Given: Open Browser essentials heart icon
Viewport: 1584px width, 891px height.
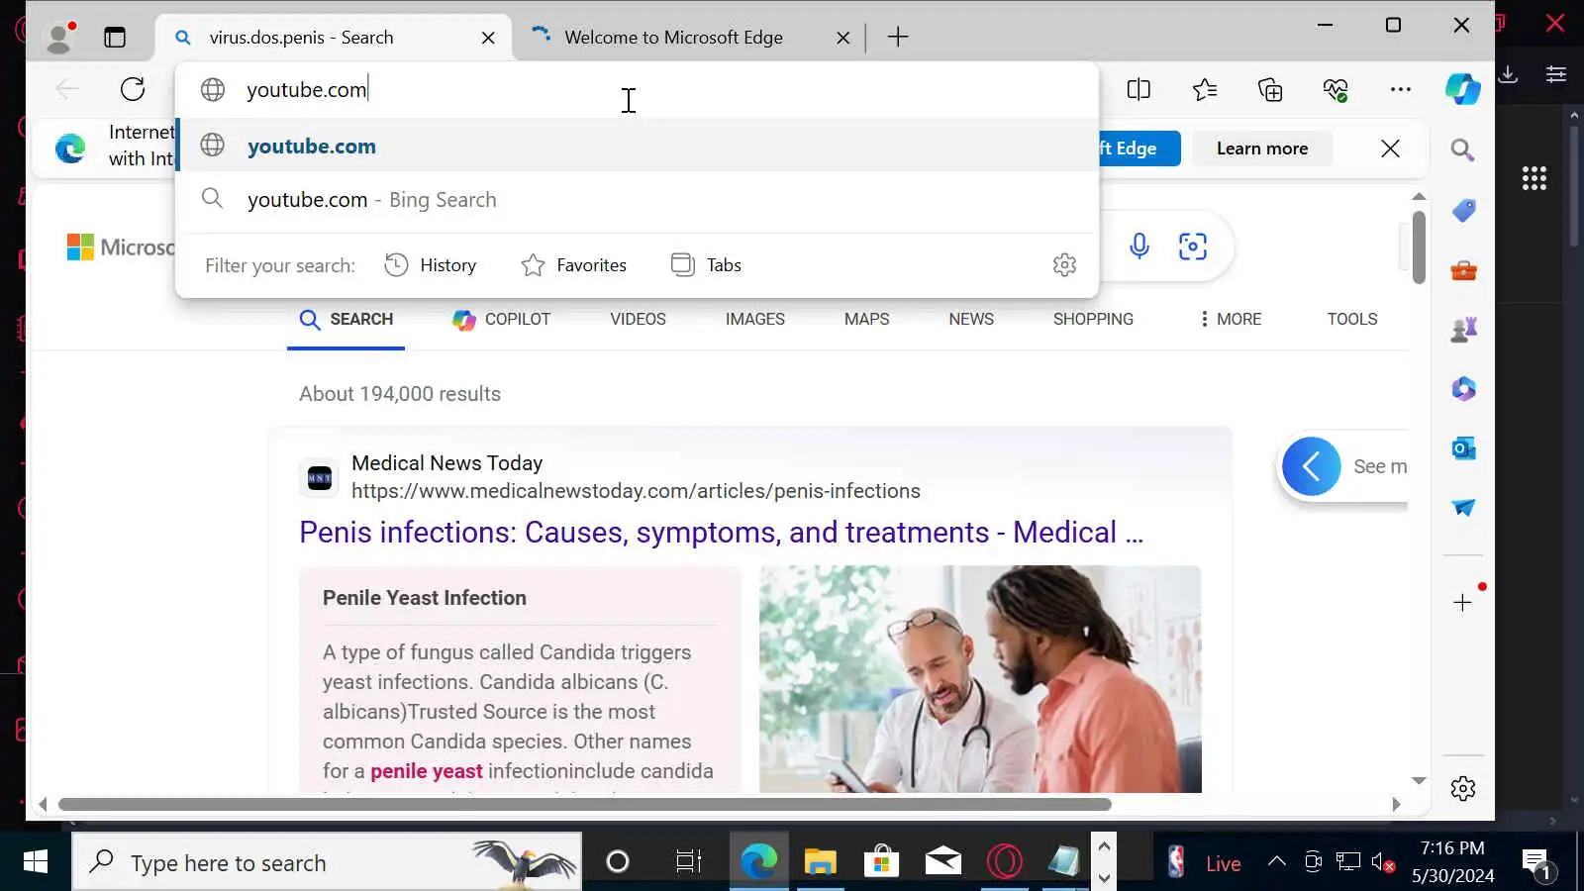Looking at the screenshot, I should [x=1336, y=90].
